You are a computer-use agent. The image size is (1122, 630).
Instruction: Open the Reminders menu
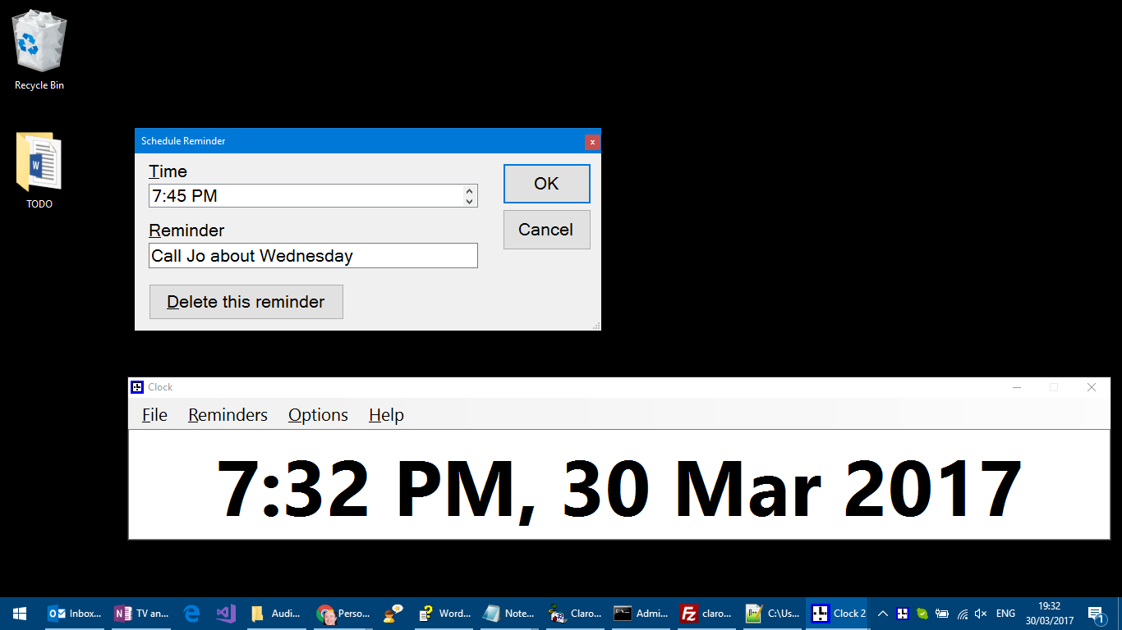pyautogui.click(x=228, y=415)
